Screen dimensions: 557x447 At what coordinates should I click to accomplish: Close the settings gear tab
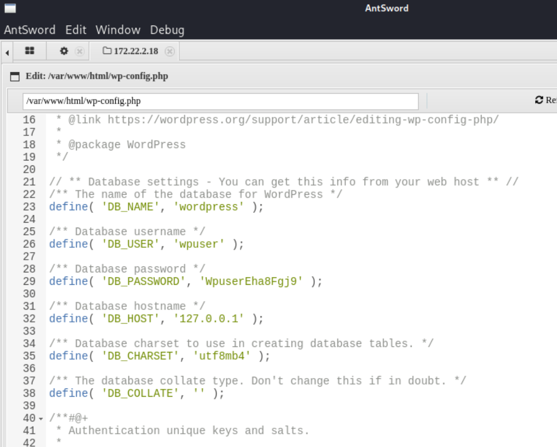tap(80, 51)
